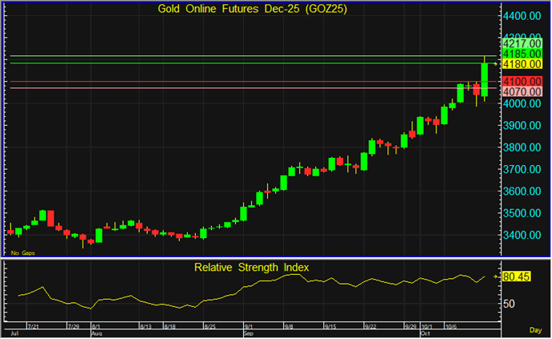Select the 9/15 date label
Viewport: 552px width, 339px height.
(331, 327)
